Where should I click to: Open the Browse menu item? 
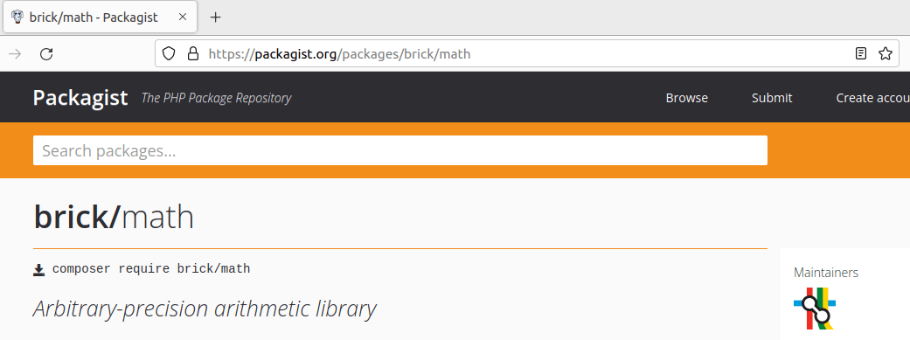pyautogui.click(x=686, y=98)
